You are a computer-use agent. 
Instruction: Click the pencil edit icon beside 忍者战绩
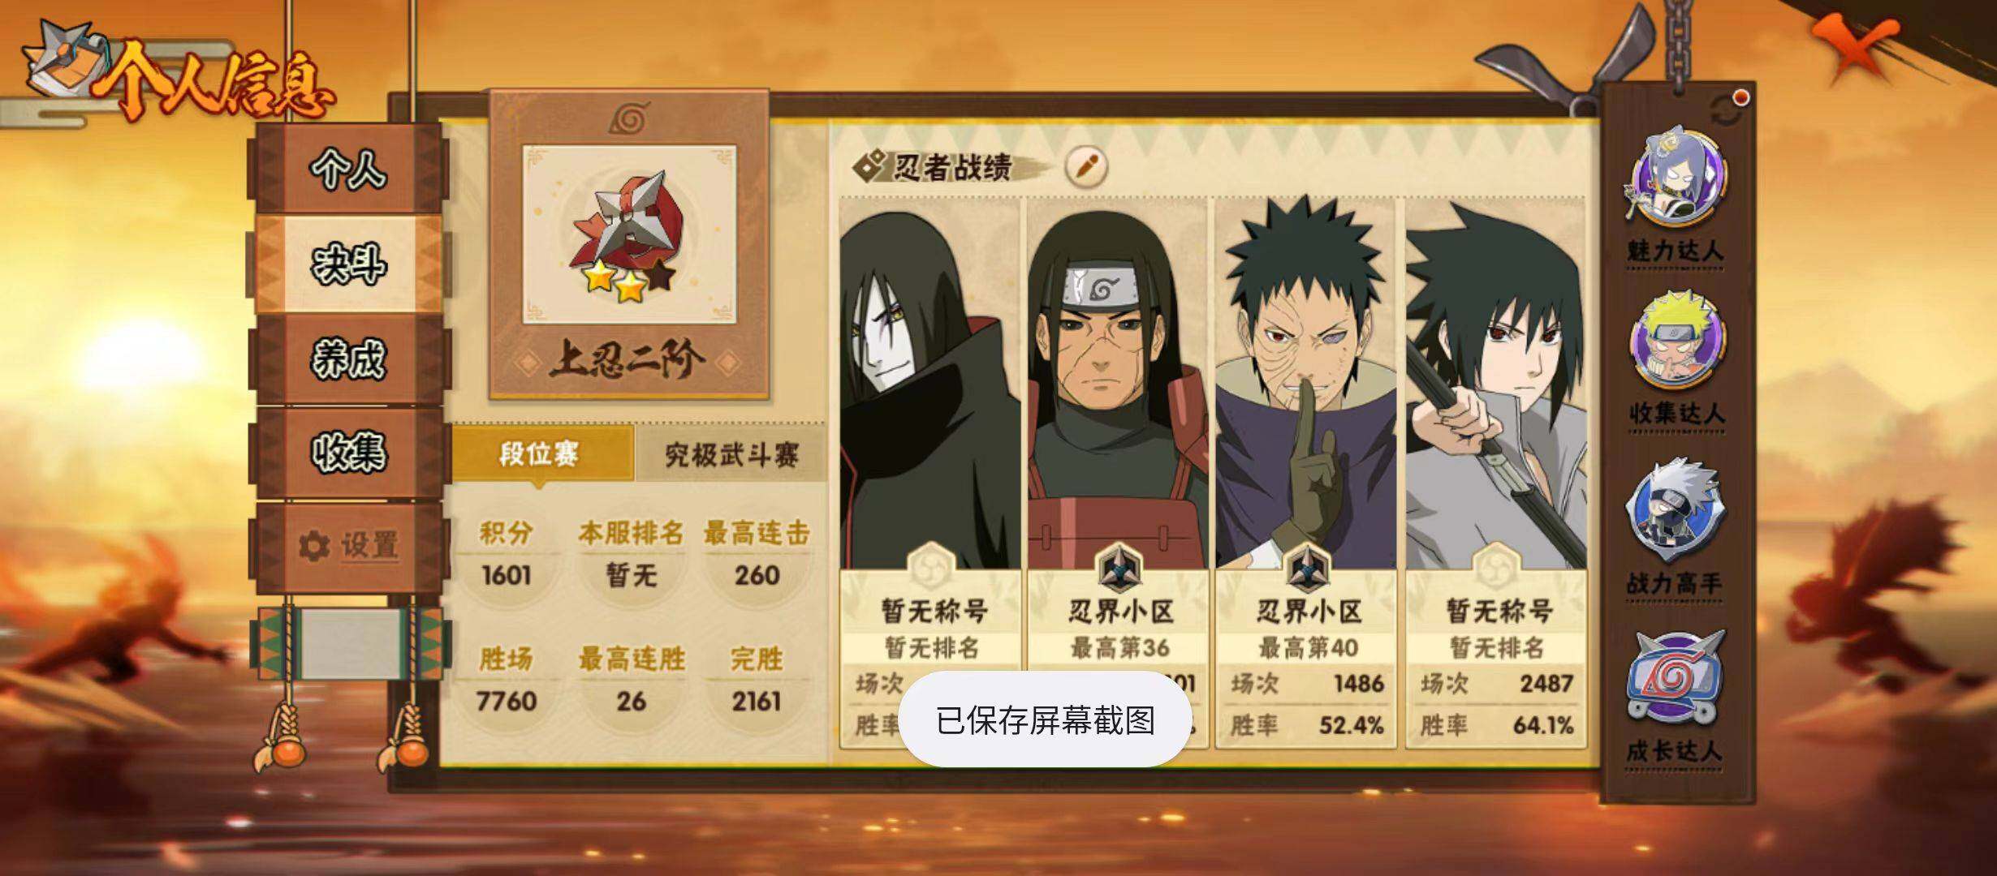pyautogui.click(x=1085, y=167)
